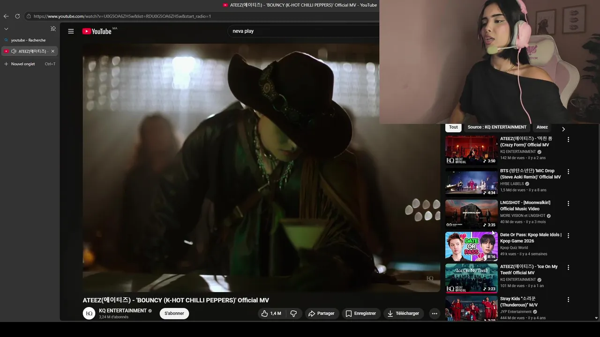The height and width of the screenshot is (337, 600).
Task: Select the 'Ateez' filter chip
Action: pos(542,127)
